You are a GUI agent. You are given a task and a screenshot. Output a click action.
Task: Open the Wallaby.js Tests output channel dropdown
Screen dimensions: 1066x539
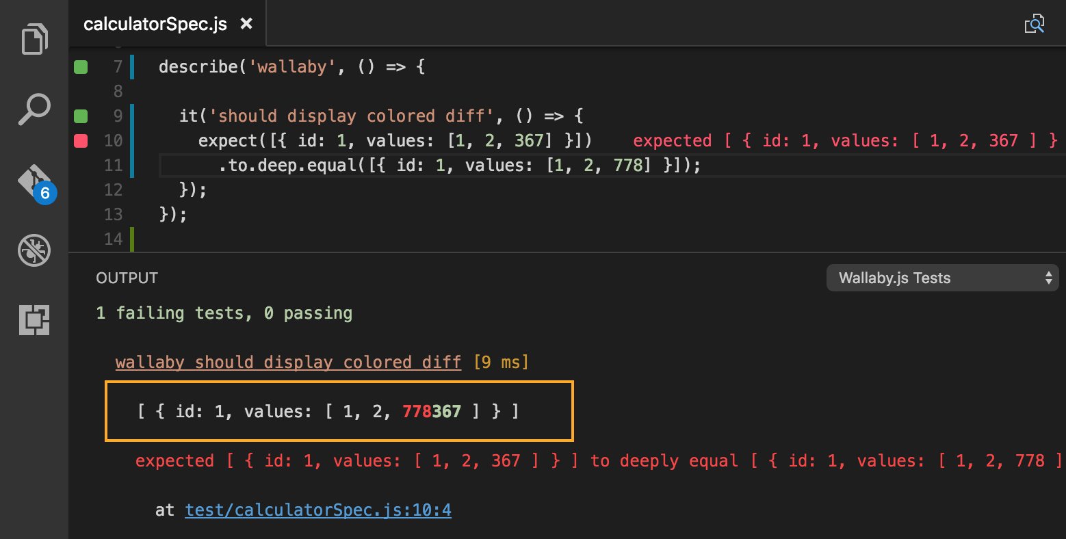point(942,278)
